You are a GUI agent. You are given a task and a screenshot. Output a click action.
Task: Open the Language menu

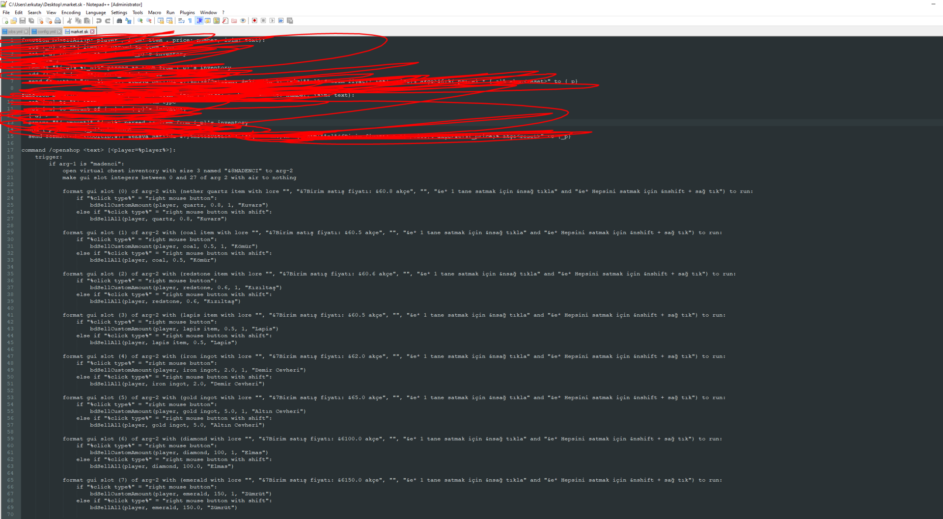click(96, 12)
